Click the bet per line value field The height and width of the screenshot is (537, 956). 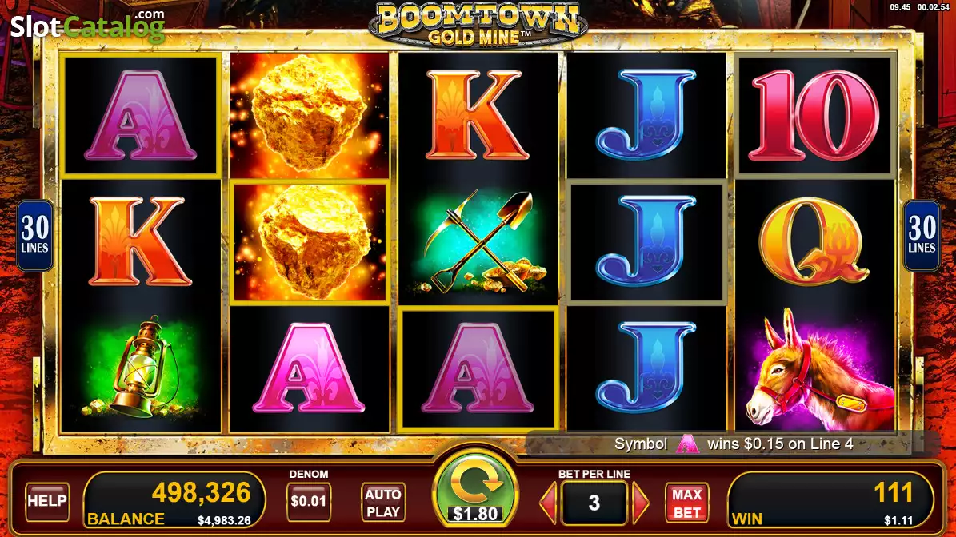pos(594,503)
